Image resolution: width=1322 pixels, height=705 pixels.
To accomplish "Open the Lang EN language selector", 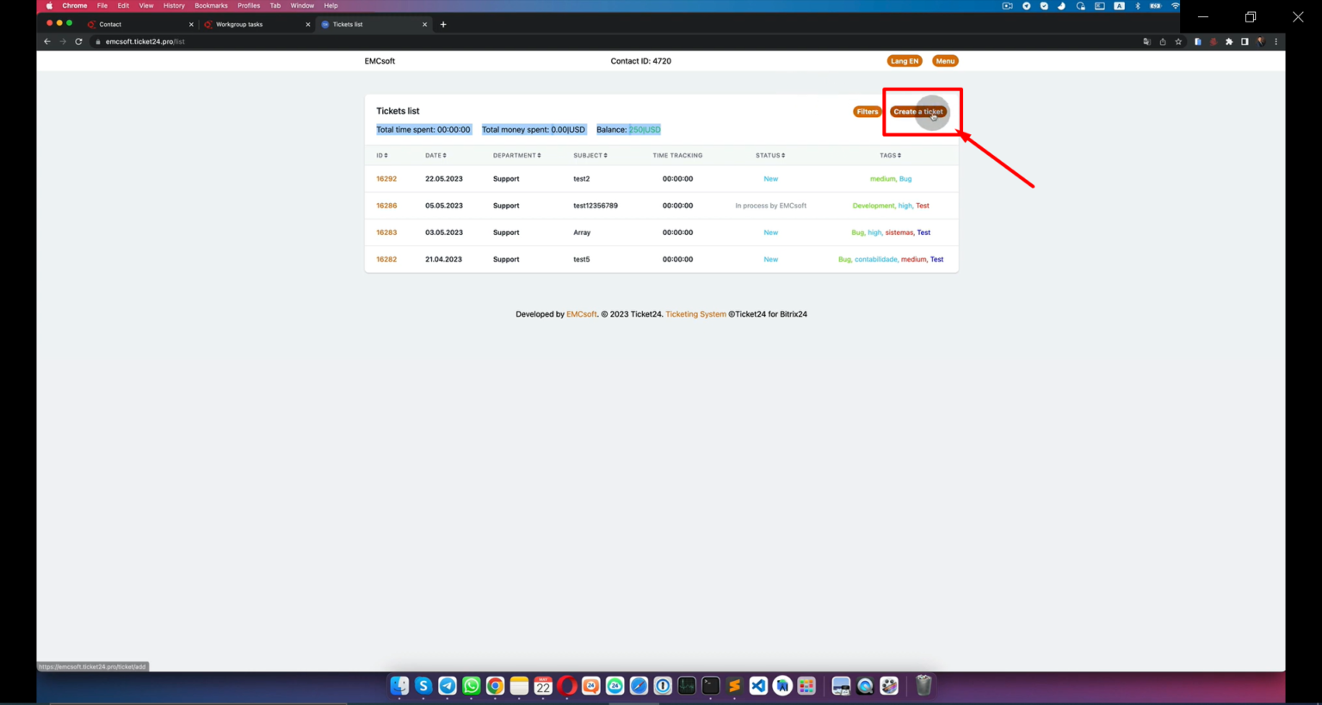I will pos(905,60).
